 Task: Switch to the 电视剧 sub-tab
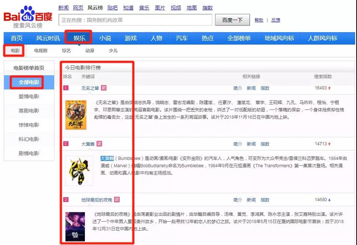point(41,50)
